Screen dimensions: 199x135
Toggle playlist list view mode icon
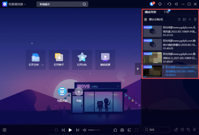[184, 20]
